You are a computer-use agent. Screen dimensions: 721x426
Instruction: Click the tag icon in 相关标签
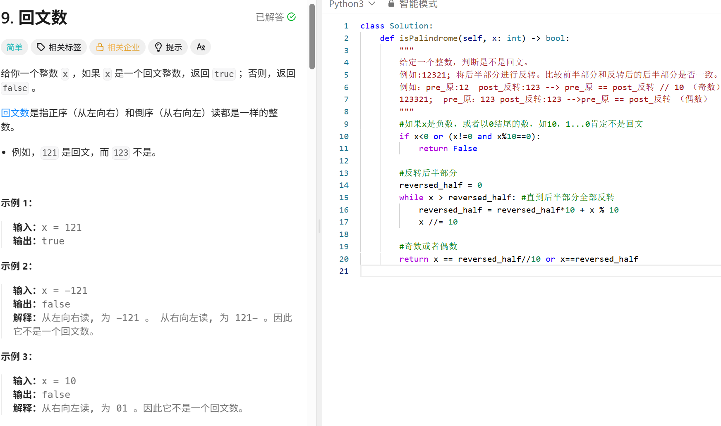(x=41, y=47)
